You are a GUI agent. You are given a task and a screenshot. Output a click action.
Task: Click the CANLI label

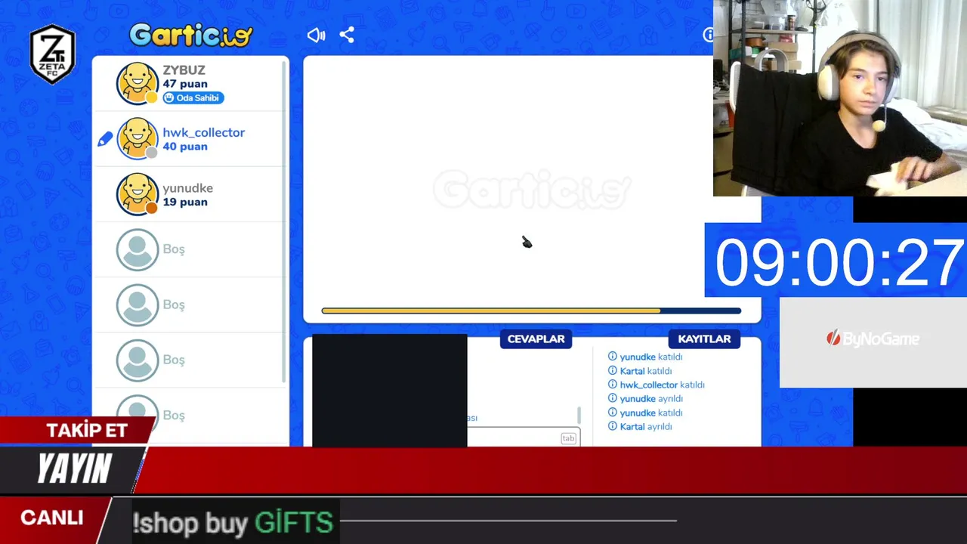tap(51, 518)
